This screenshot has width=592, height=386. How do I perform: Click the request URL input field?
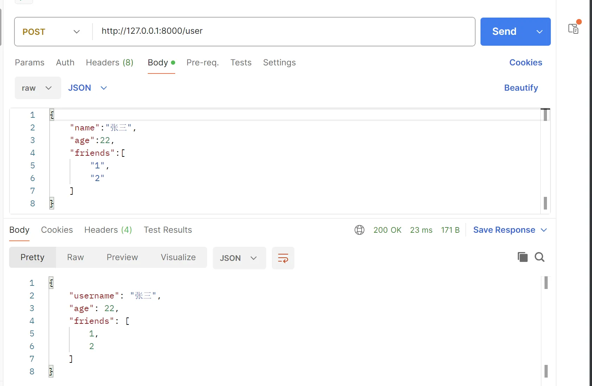pos(284,31)
